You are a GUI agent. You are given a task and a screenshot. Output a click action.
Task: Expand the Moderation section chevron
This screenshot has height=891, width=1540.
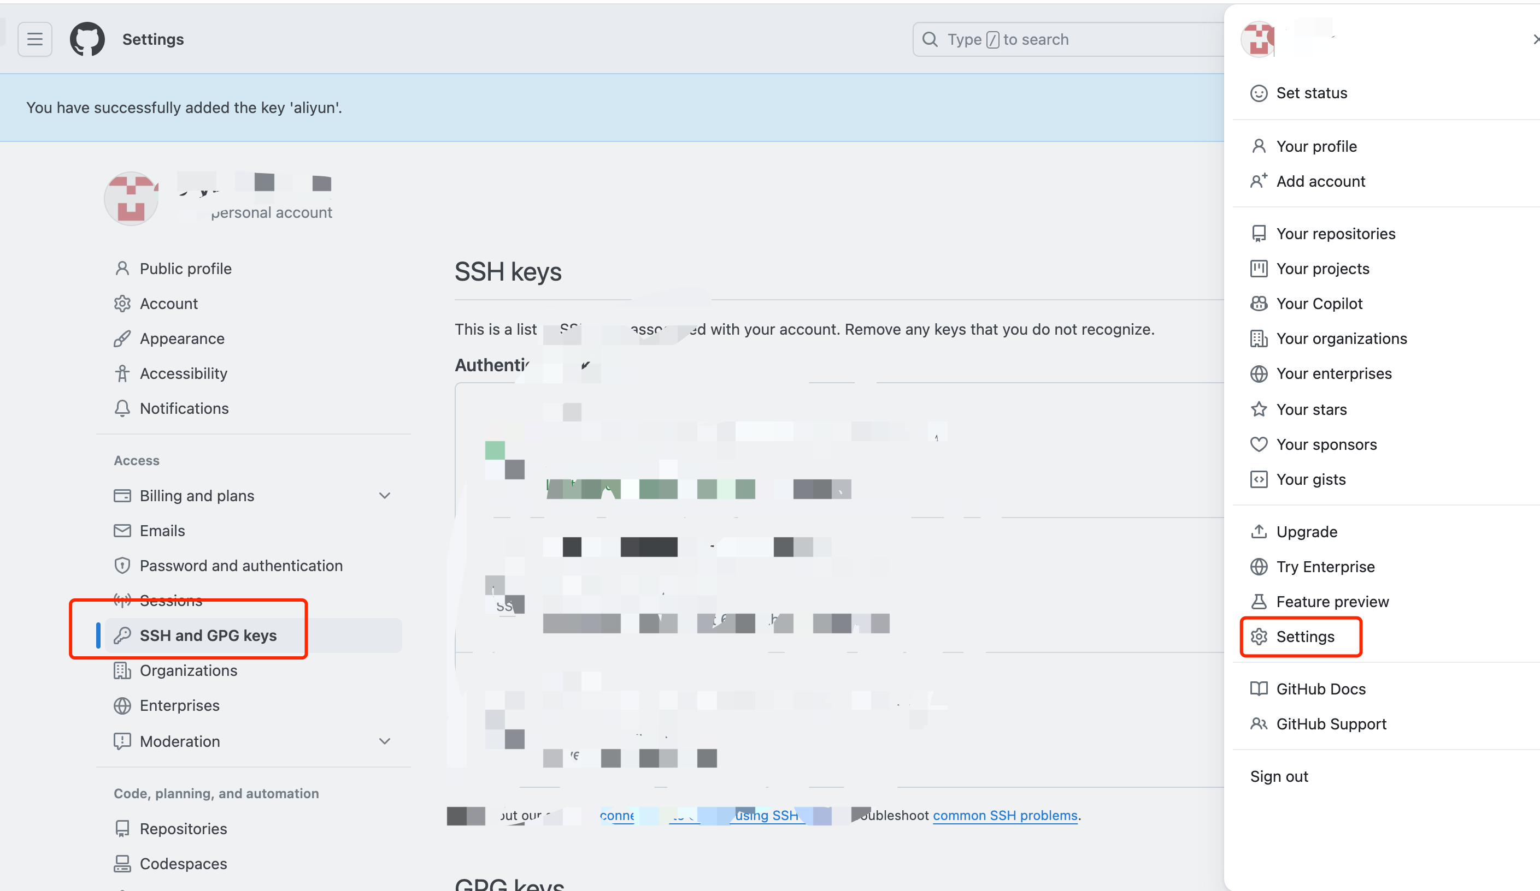pyautogui.click(x=384, y=741)
